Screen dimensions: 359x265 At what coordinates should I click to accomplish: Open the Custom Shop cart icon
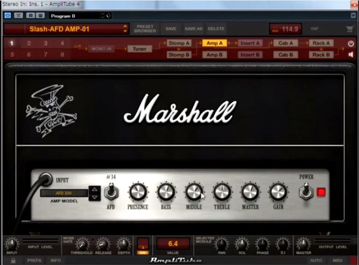[350, 29]
